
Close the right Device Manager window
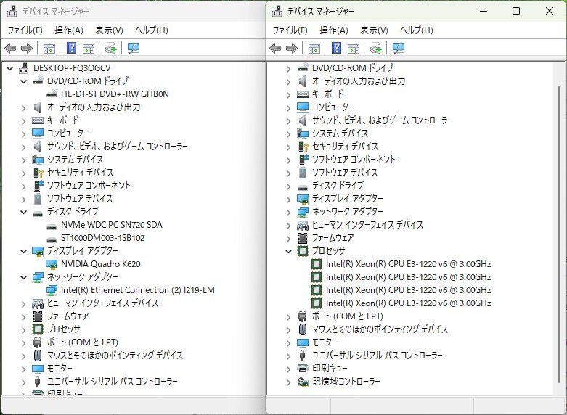(x=550, y=11)
